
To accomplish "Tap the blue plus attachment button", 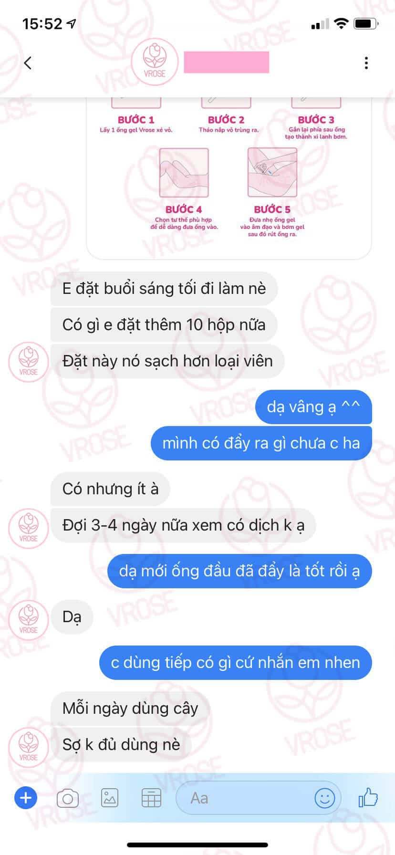I will (x=26, y=798).
